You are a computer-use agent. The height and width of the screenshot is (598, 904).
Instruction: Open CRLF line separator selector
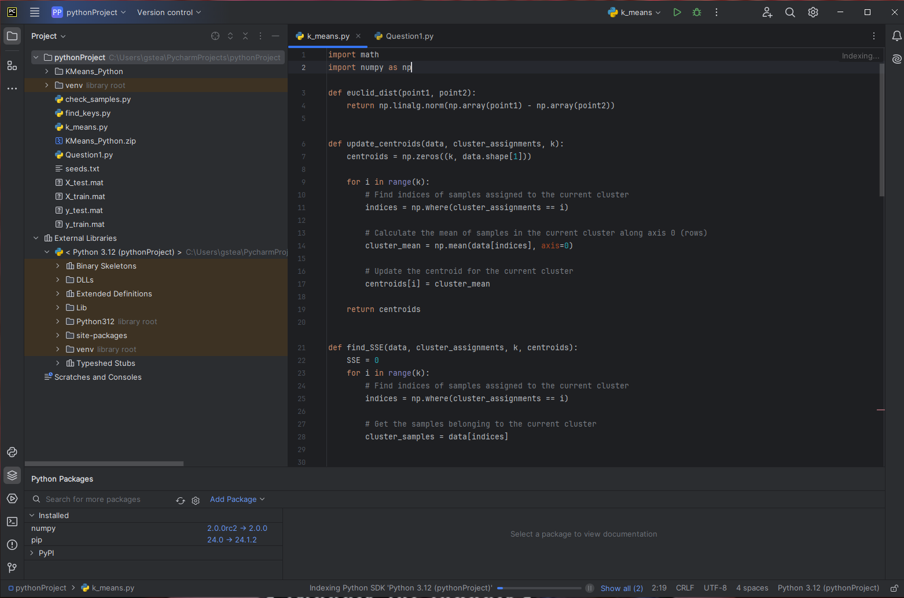pos(685,588)
